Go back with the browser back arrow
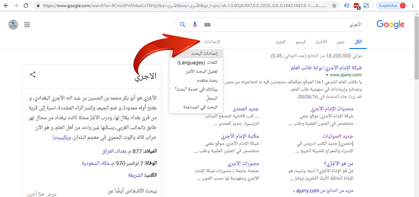This screenshot has width=419, height=197. (6, 5)
